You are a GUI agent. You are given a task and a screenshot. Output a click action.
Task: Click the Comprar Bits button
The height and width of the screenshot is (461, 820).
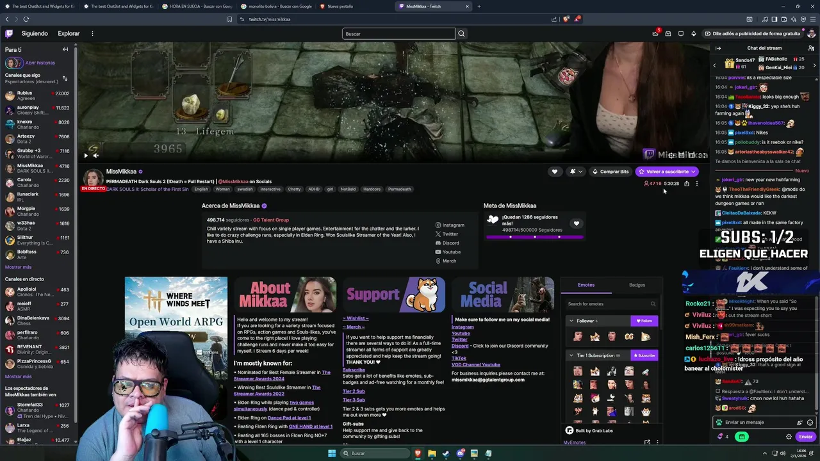point(611,172)
